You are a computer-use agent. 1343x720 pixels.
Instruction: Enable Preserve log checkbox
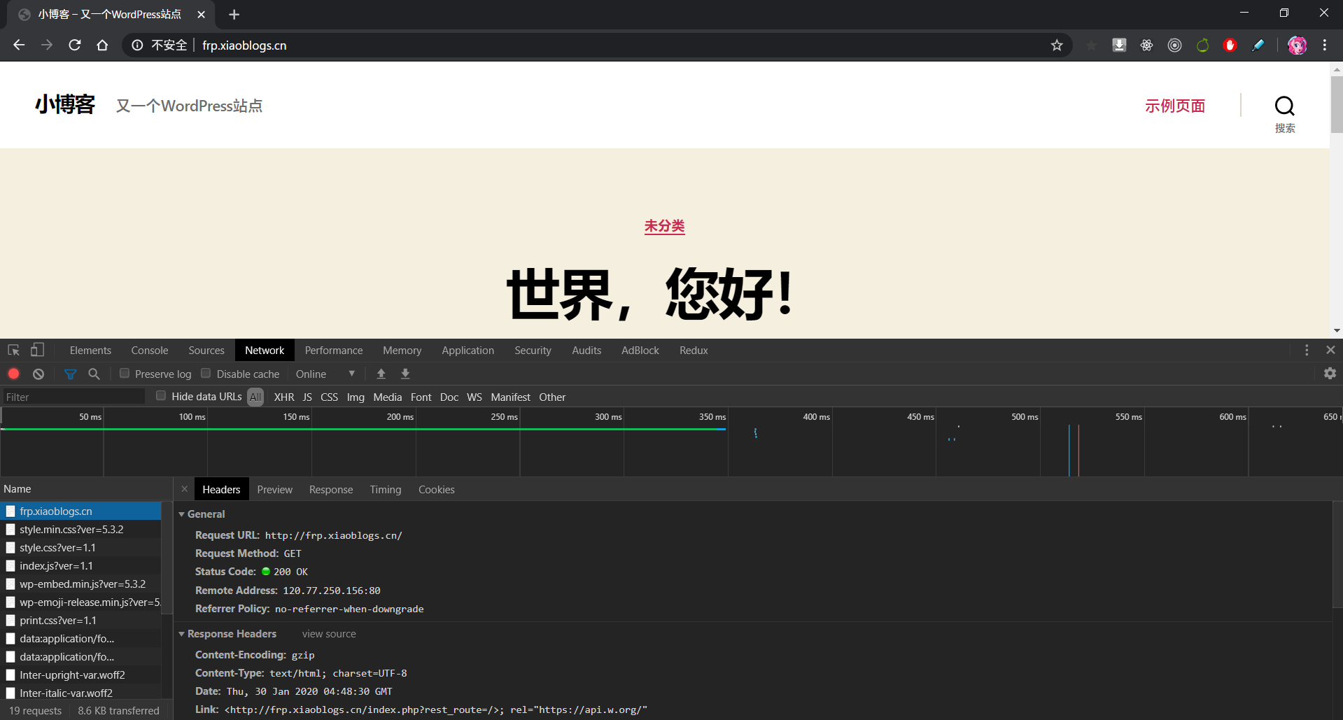pyautogui.click(x=124, y=373)
